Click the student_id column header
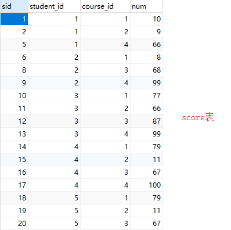231x230 pixels. 54,6
